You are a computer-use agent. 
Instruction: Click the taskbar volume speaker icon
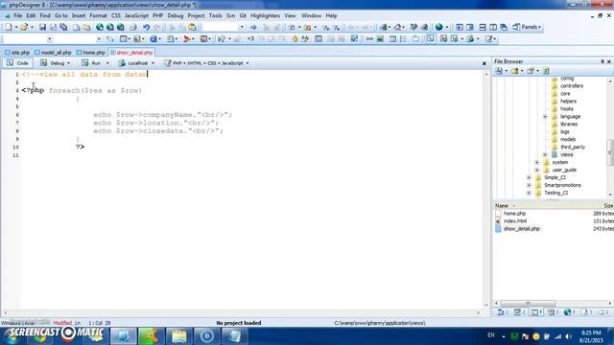click(x=568, y=336)
